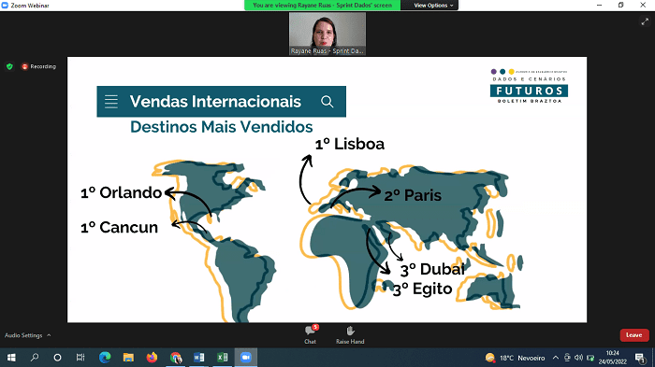Click the Futuros Boletim Braztoa logo
The width and height of the screenshot is (655, 367).
point(529,86)
